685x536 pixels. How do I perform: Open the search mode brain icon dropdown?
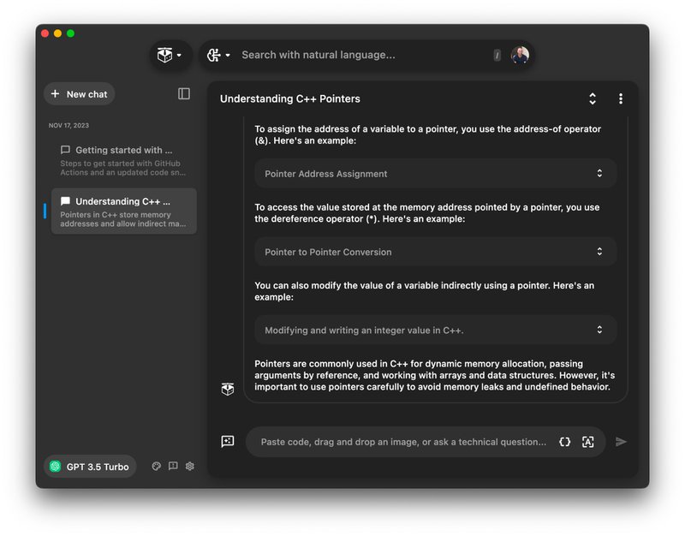(x=218, y=55)
